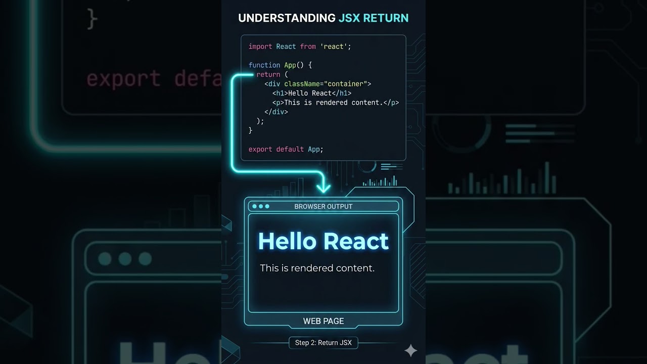
Task: Select the line "import React from 'react';"
Action: click(300, 47)
